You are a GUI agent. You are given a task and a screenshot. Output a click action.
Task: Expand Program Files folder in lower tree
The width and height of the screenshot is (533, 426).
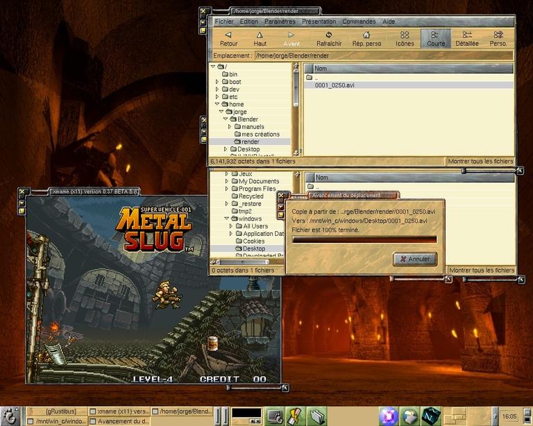tap(227, 189)
